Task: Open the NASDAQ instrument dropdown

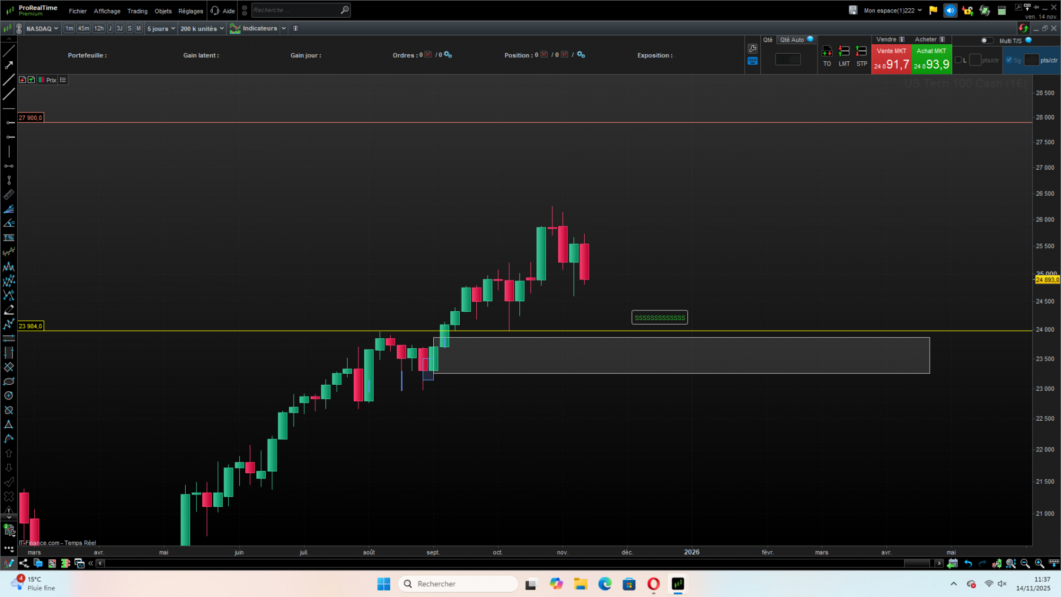Action: click(x=40, y=28)
